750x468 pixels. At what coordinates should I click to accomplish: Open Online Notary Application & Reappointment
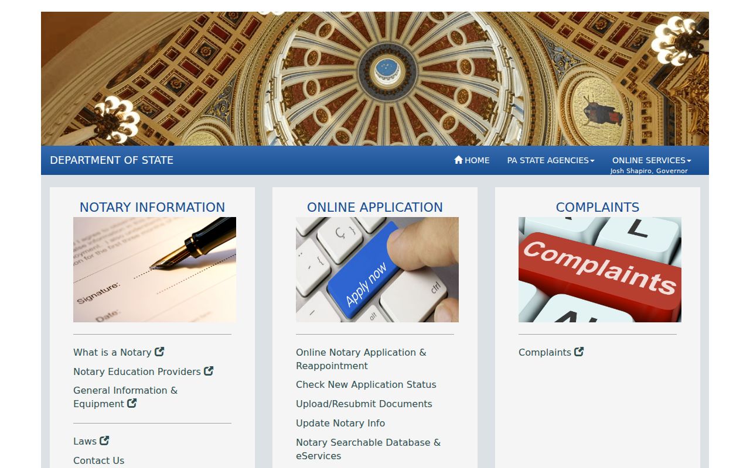pyautogui.click(x=361, y=359)
